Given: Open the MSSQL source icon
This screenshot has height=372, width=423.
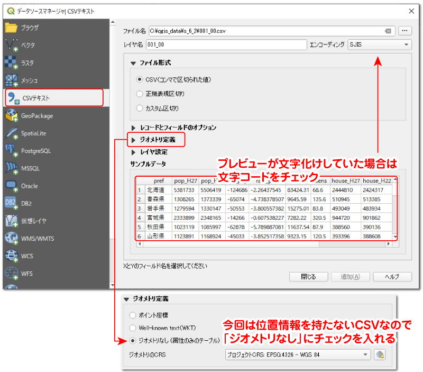Looking at the screenshot, I should point(11,168).
